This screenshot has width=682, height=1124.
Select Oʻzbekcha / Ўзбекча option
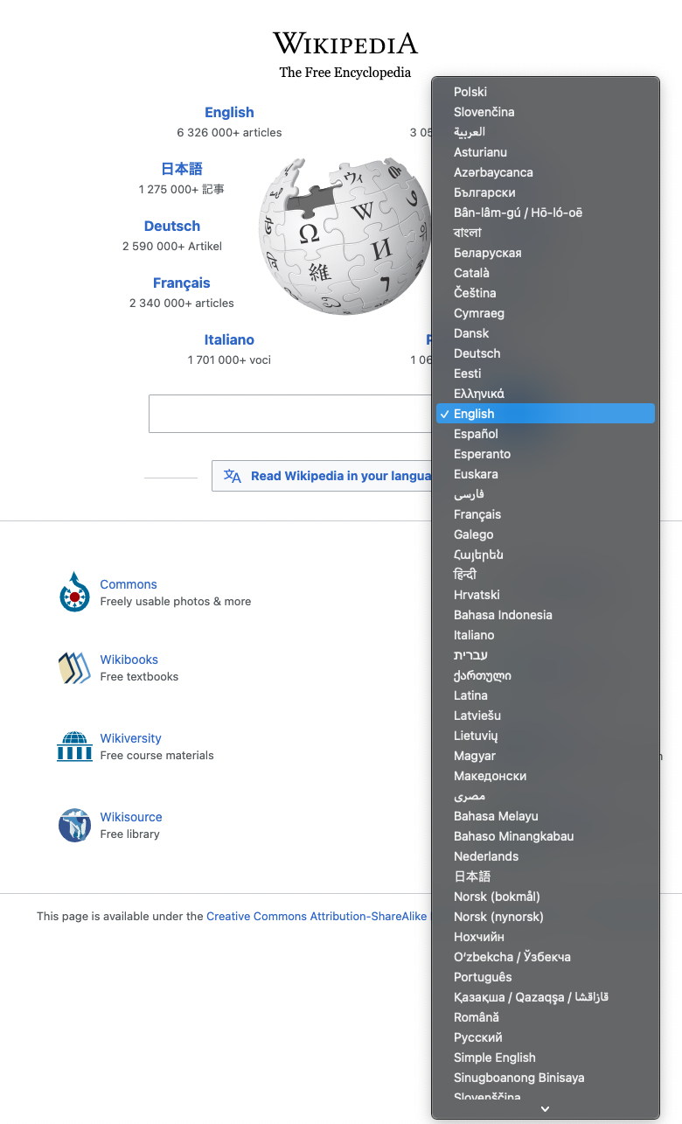click(x=546, y=957)
